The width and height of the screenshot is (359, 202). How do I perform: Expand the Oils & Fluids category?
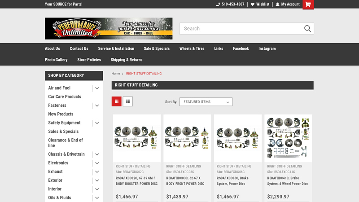(97, 198)
